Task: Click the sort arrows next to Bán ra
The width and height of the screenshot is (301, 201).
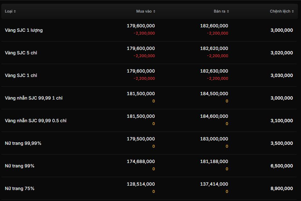Action: (x=228, y=11)
